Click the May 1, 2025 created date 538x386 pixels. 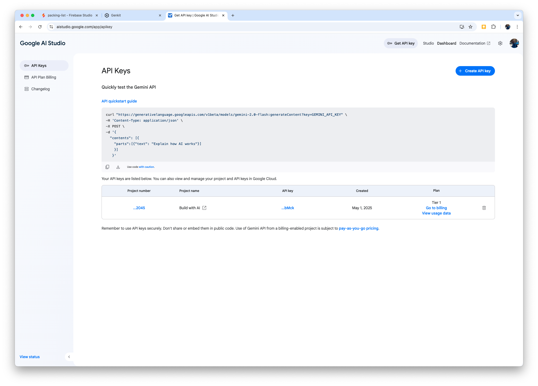pos(362,208)
